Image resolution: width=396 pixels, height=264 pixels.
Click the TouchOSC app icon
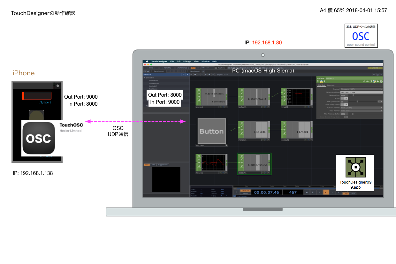coord(38,138)
